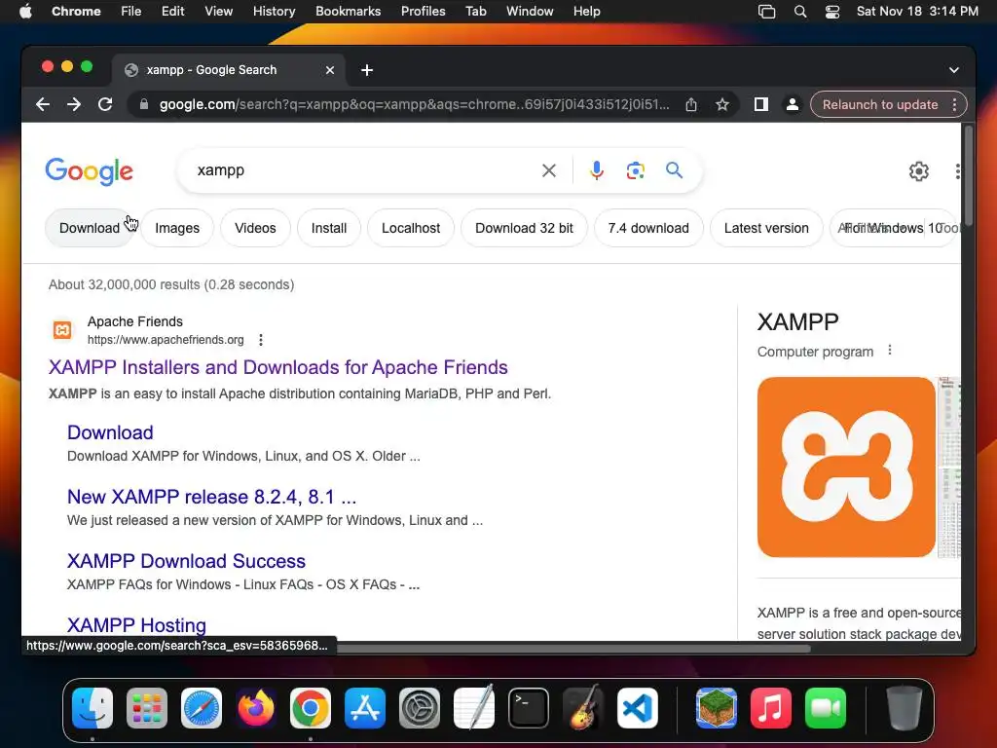Launch Minecraft from the dock
This screenshot has width=997, height=748.
(716, 708)
